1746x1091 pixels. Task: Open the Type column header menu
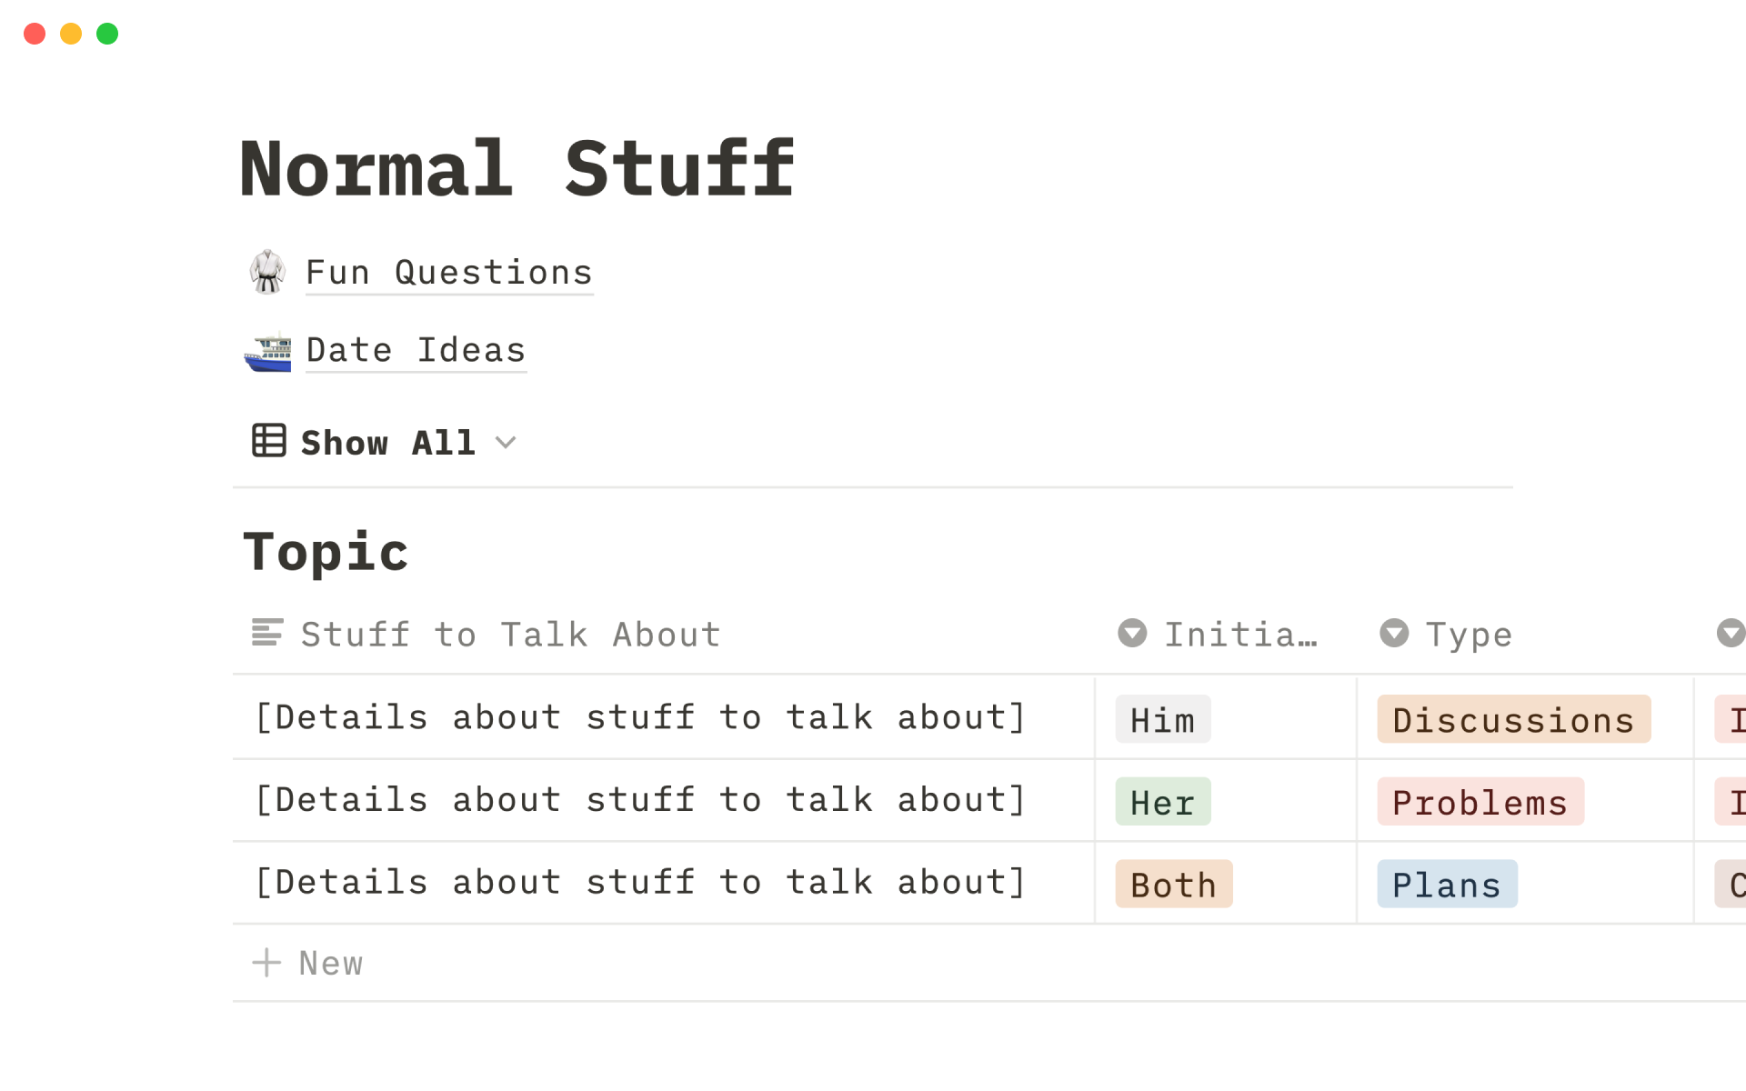[1468, 635]
